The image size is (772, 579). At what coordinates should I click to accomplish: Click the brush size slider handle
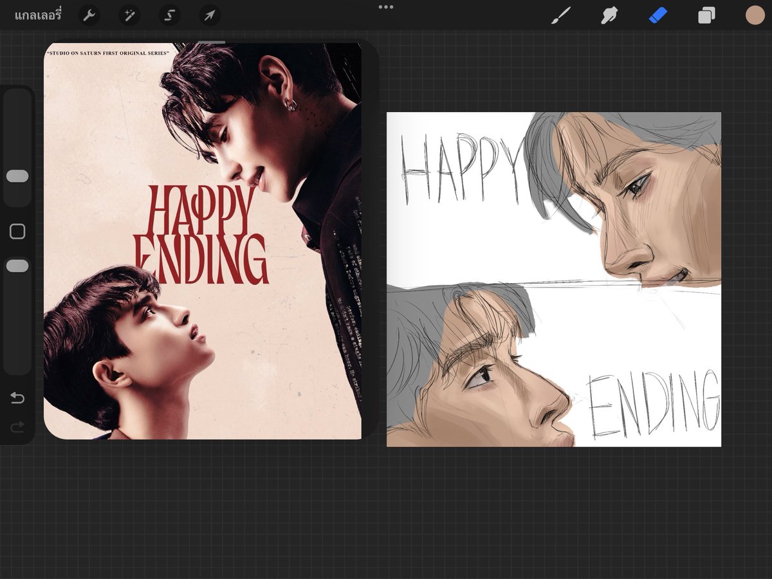click(17, 176)
